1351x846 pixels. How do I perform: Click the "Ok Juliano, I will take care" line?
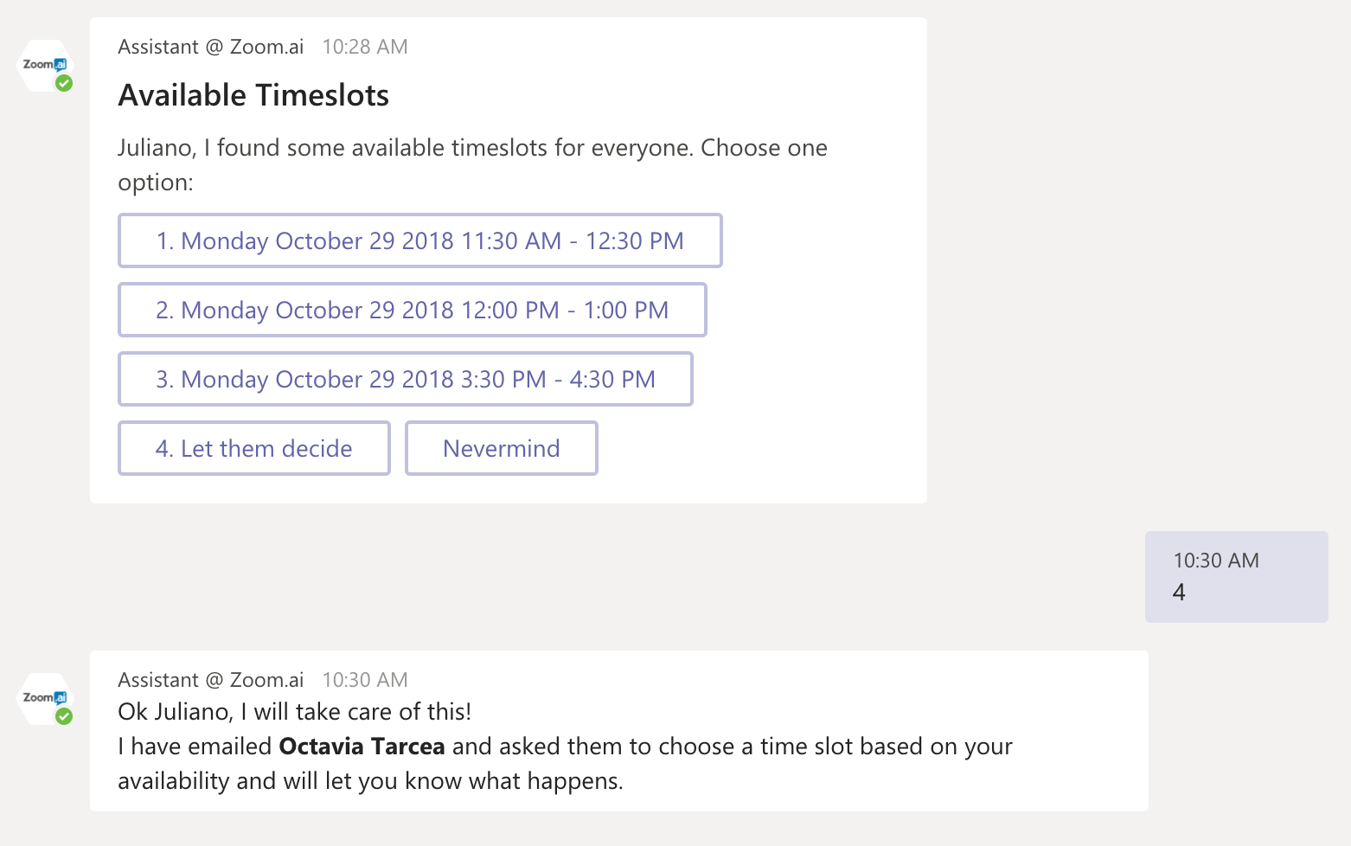(294, 712)
